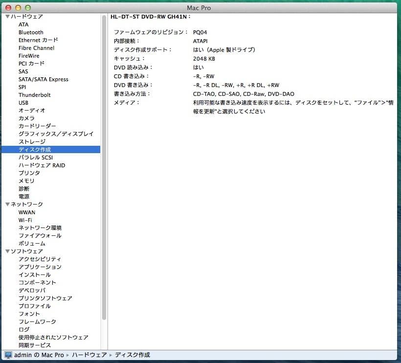This screenshot has width=401, height=363.
Task: View the ログ section
Action: pos(23,329)
